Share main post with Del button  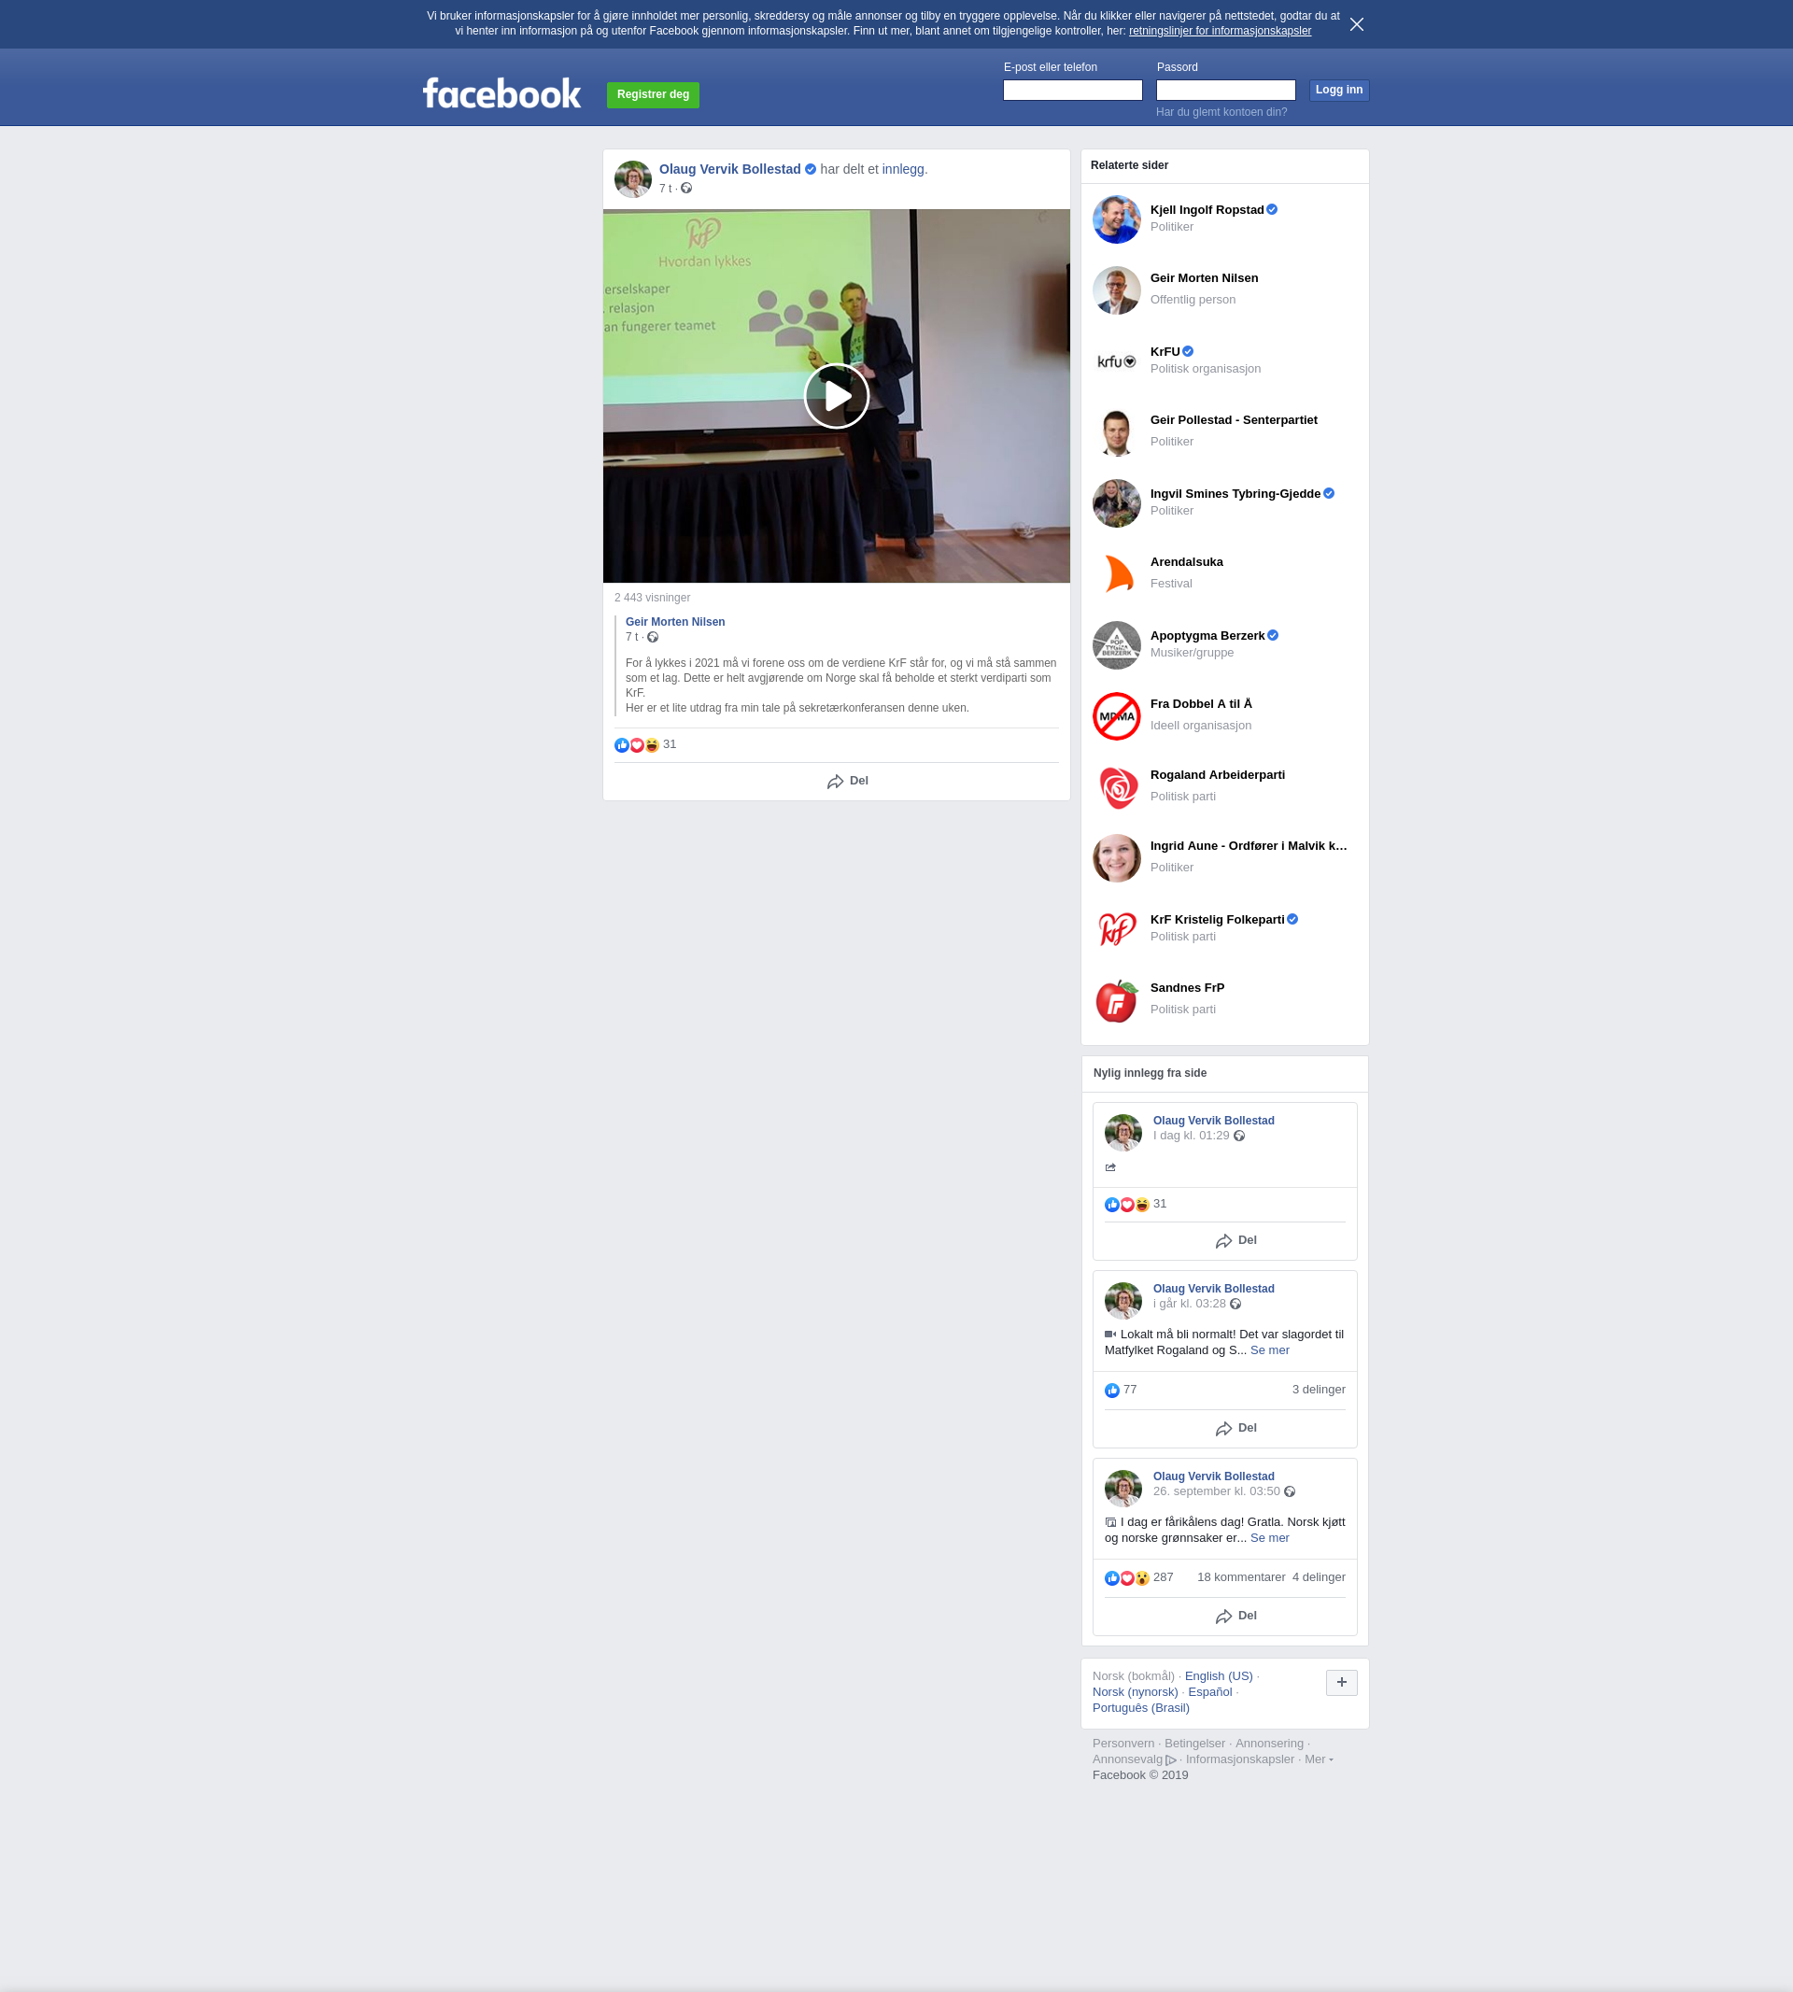847,782
